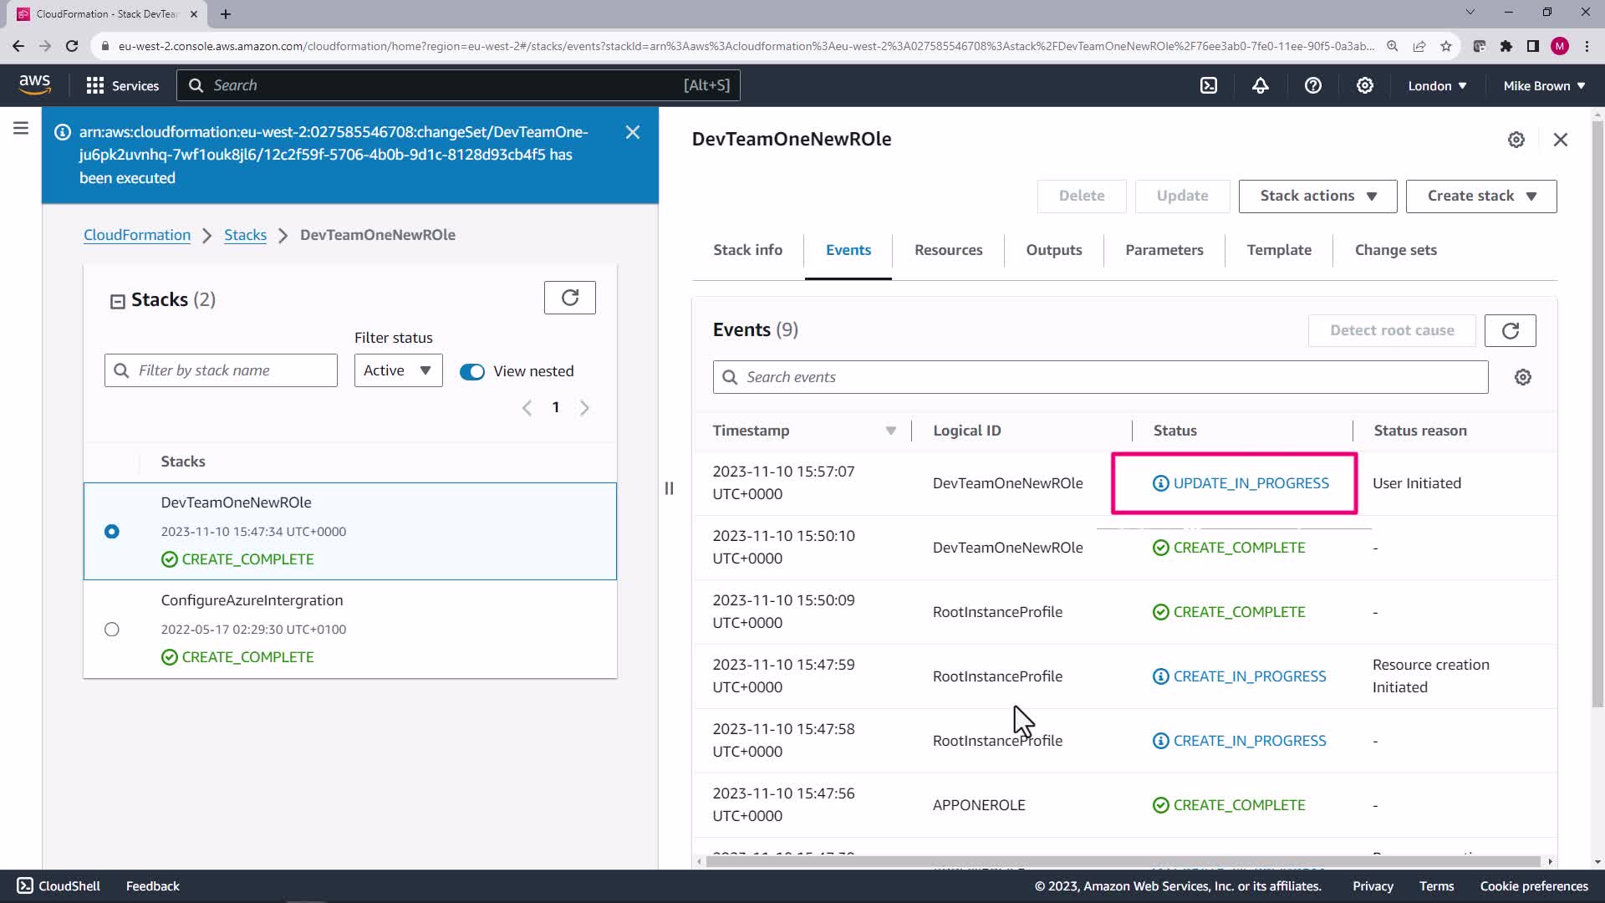Select the DevTeamOneNewROle stack radio button
This screenshot has height=903, width=1605.
[x=112, y=532]
